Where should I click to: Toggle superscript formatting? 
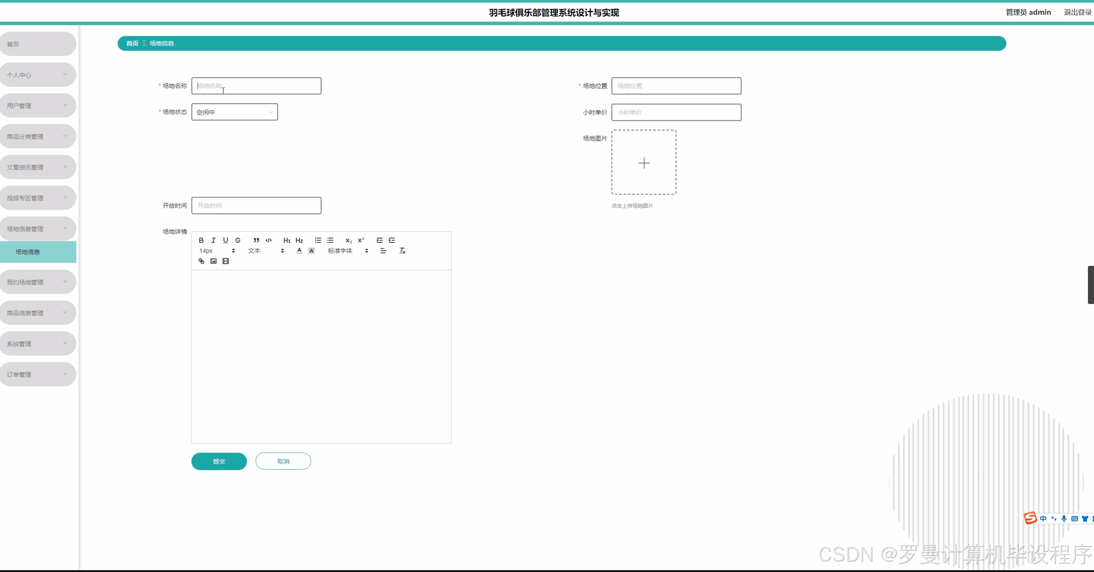point(361,240)
